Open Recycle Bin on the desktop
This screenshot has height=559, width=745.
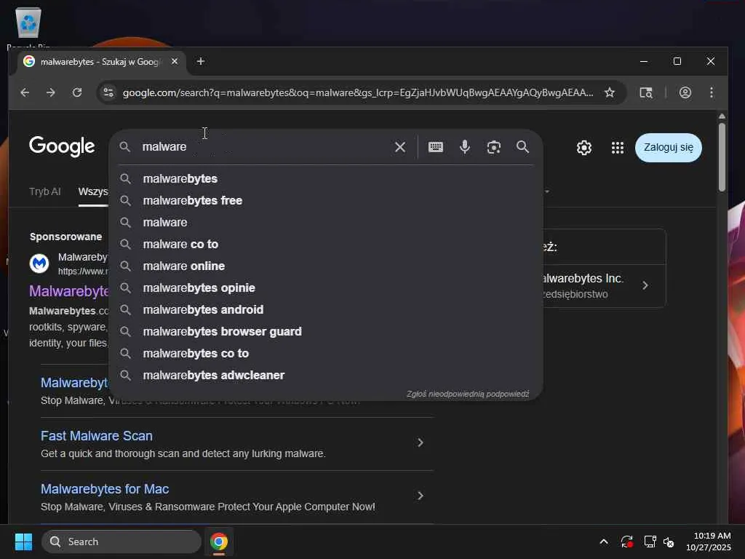point(28,28)
